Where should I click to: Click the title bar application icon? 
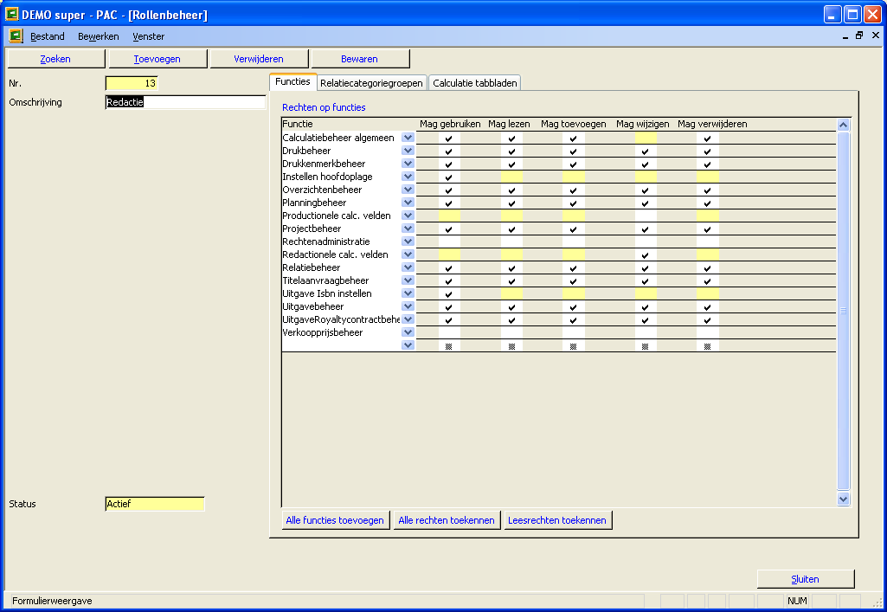13,15
